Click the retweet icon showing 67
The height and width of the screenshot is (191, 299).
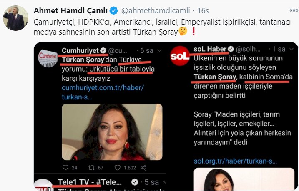95,167
